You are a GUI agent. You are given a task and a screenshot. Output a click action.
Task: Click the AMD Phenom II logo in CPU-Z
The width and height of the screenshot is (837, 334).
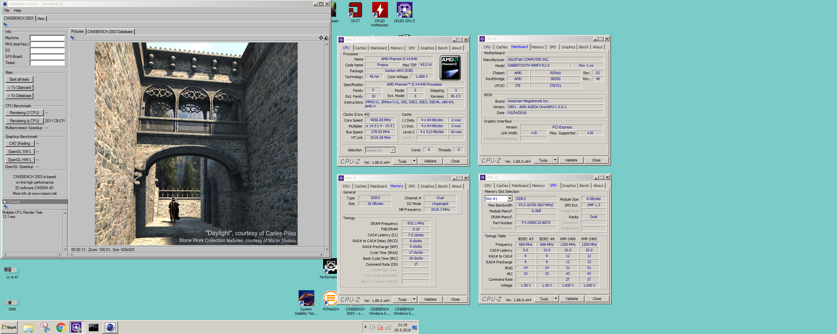pyautogui.click(x=450, y=68)
